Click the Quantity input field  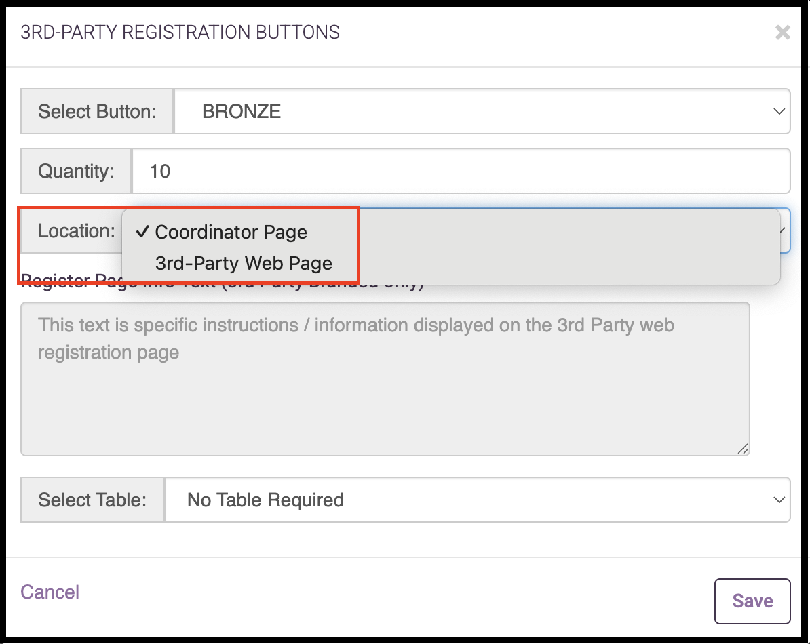461,171
